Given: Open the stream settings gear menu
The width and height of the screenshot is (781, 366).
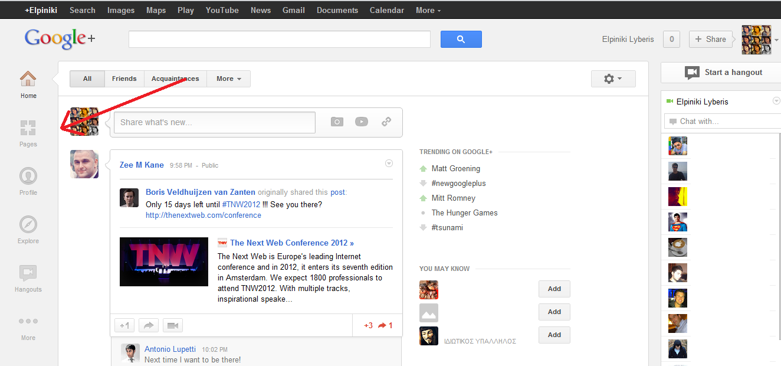Looking at the screenshot, I should (613, 79).
